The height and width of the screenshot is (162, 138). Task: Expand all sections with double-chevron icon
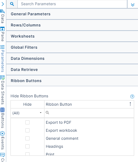click(x=132, y=5)
